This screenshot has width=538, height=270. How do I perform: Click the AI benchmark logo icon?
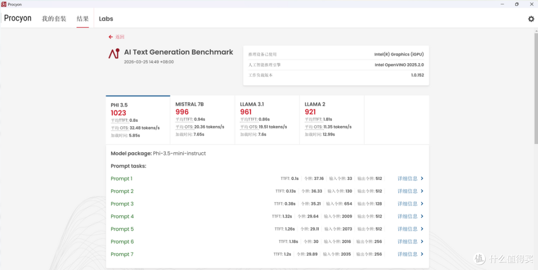114,53
